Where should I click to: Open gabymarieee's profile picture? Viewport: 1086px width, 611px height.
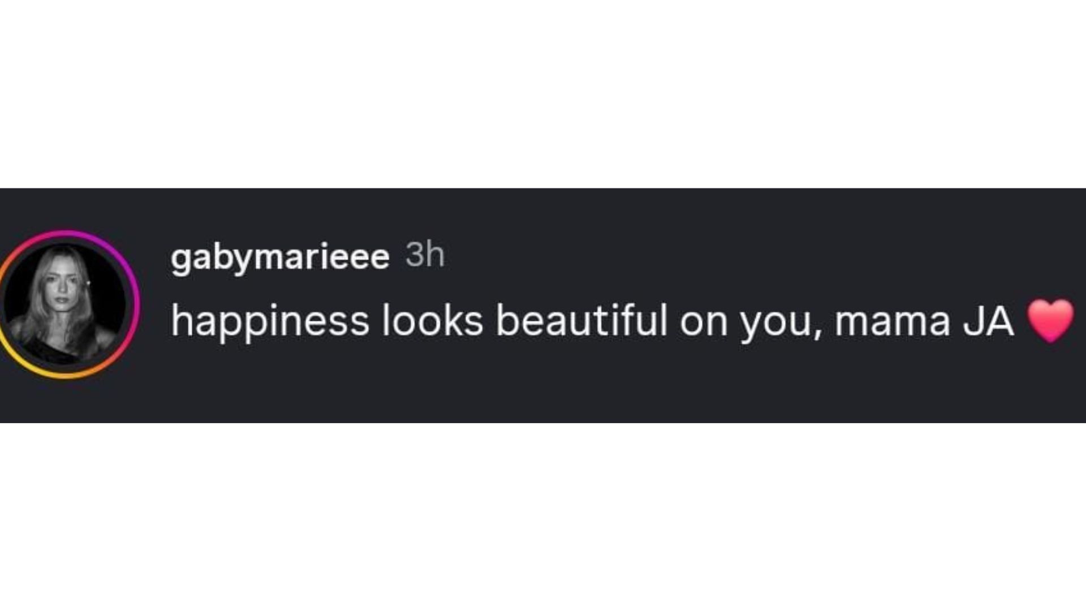pos(65,304)
